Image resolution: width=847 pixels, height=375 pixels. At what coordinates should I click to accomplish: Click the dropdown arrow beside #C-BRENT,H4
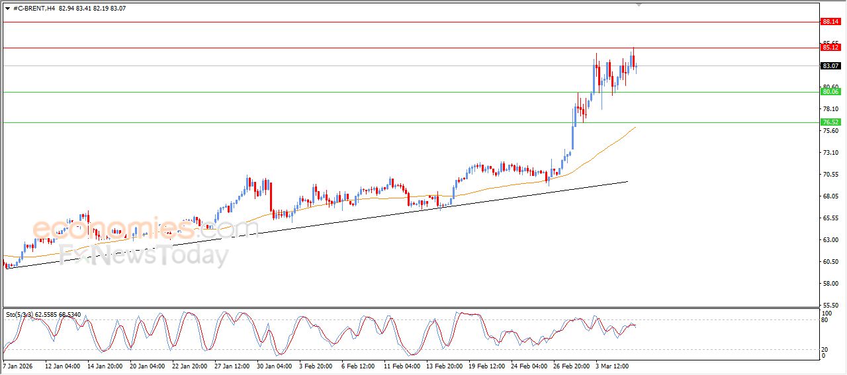[7, 9]
